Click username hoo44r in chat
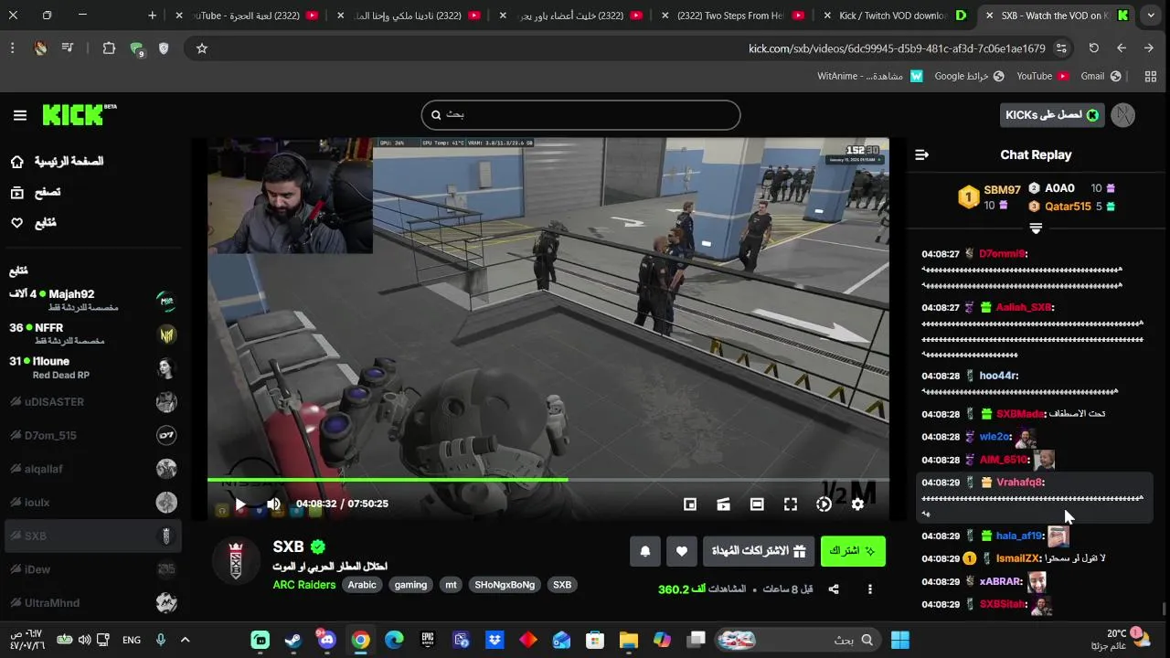This screenshot has width=1170, height=658. click(x=998, y=376)
